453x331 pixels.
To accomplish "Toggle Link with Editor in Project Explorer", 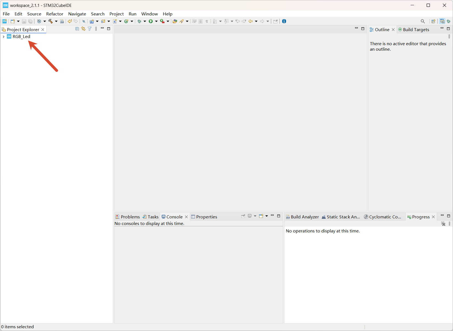I will (83, 29).
